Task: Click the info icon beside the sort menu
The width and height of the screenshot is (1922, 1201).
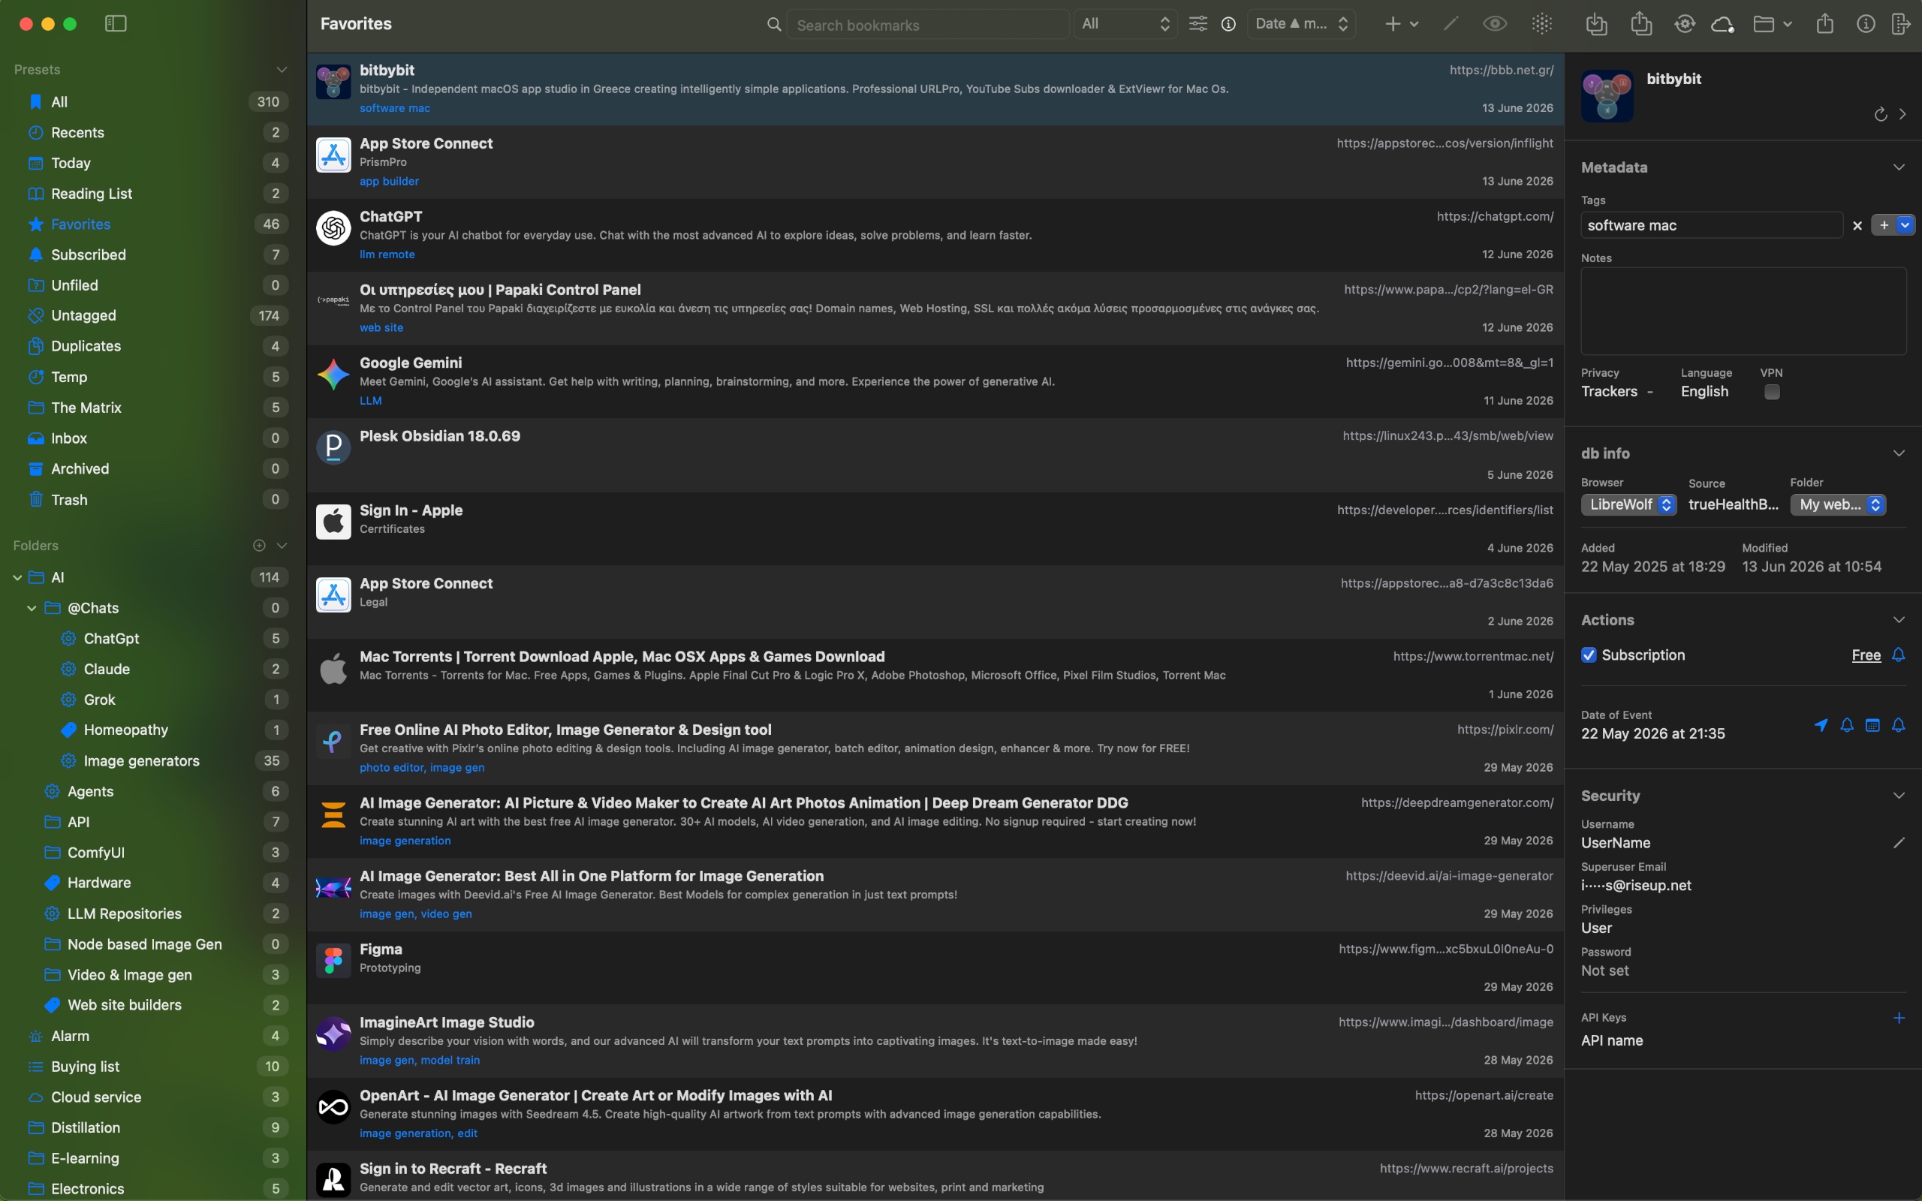Action: point(1228,25)
